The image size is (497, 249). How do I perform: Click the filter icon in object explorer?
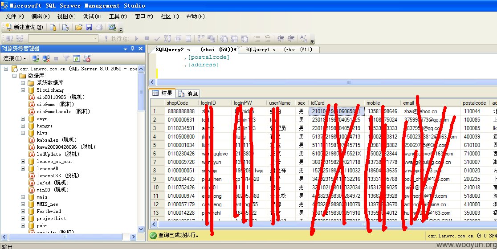click(x=66, y=58)
